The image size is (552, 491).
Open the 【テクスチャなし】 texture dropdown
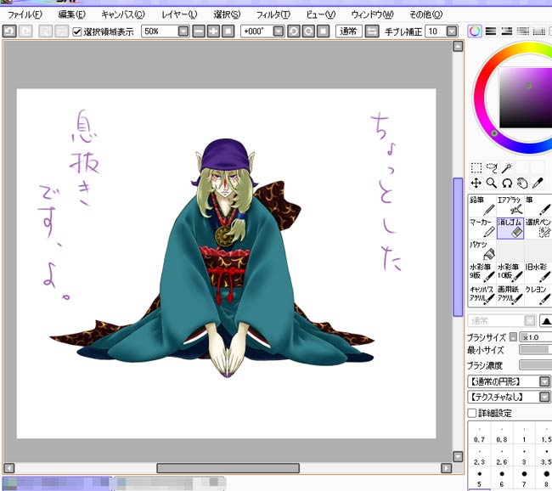[x=544, y=397]
